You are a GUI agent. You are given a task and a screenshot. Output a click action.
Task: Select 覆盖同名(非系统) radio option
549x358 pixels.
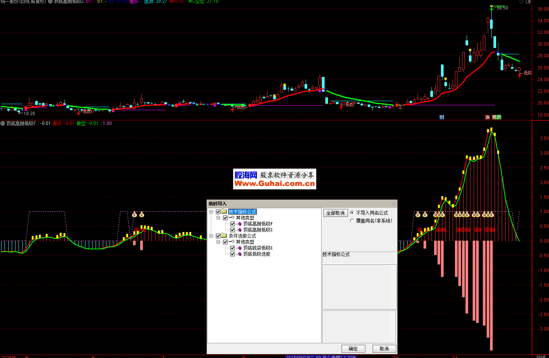click(352, 221)
